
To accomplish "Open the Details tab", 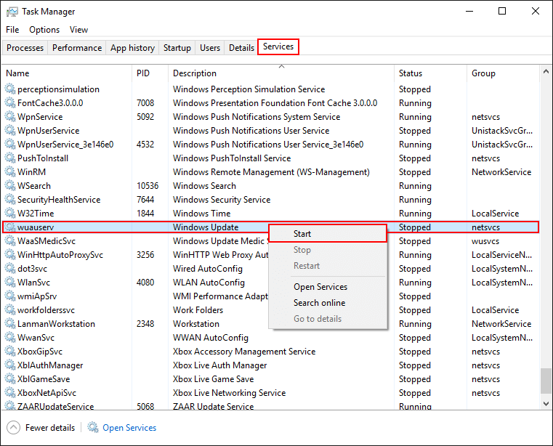I will coord(241,48).
